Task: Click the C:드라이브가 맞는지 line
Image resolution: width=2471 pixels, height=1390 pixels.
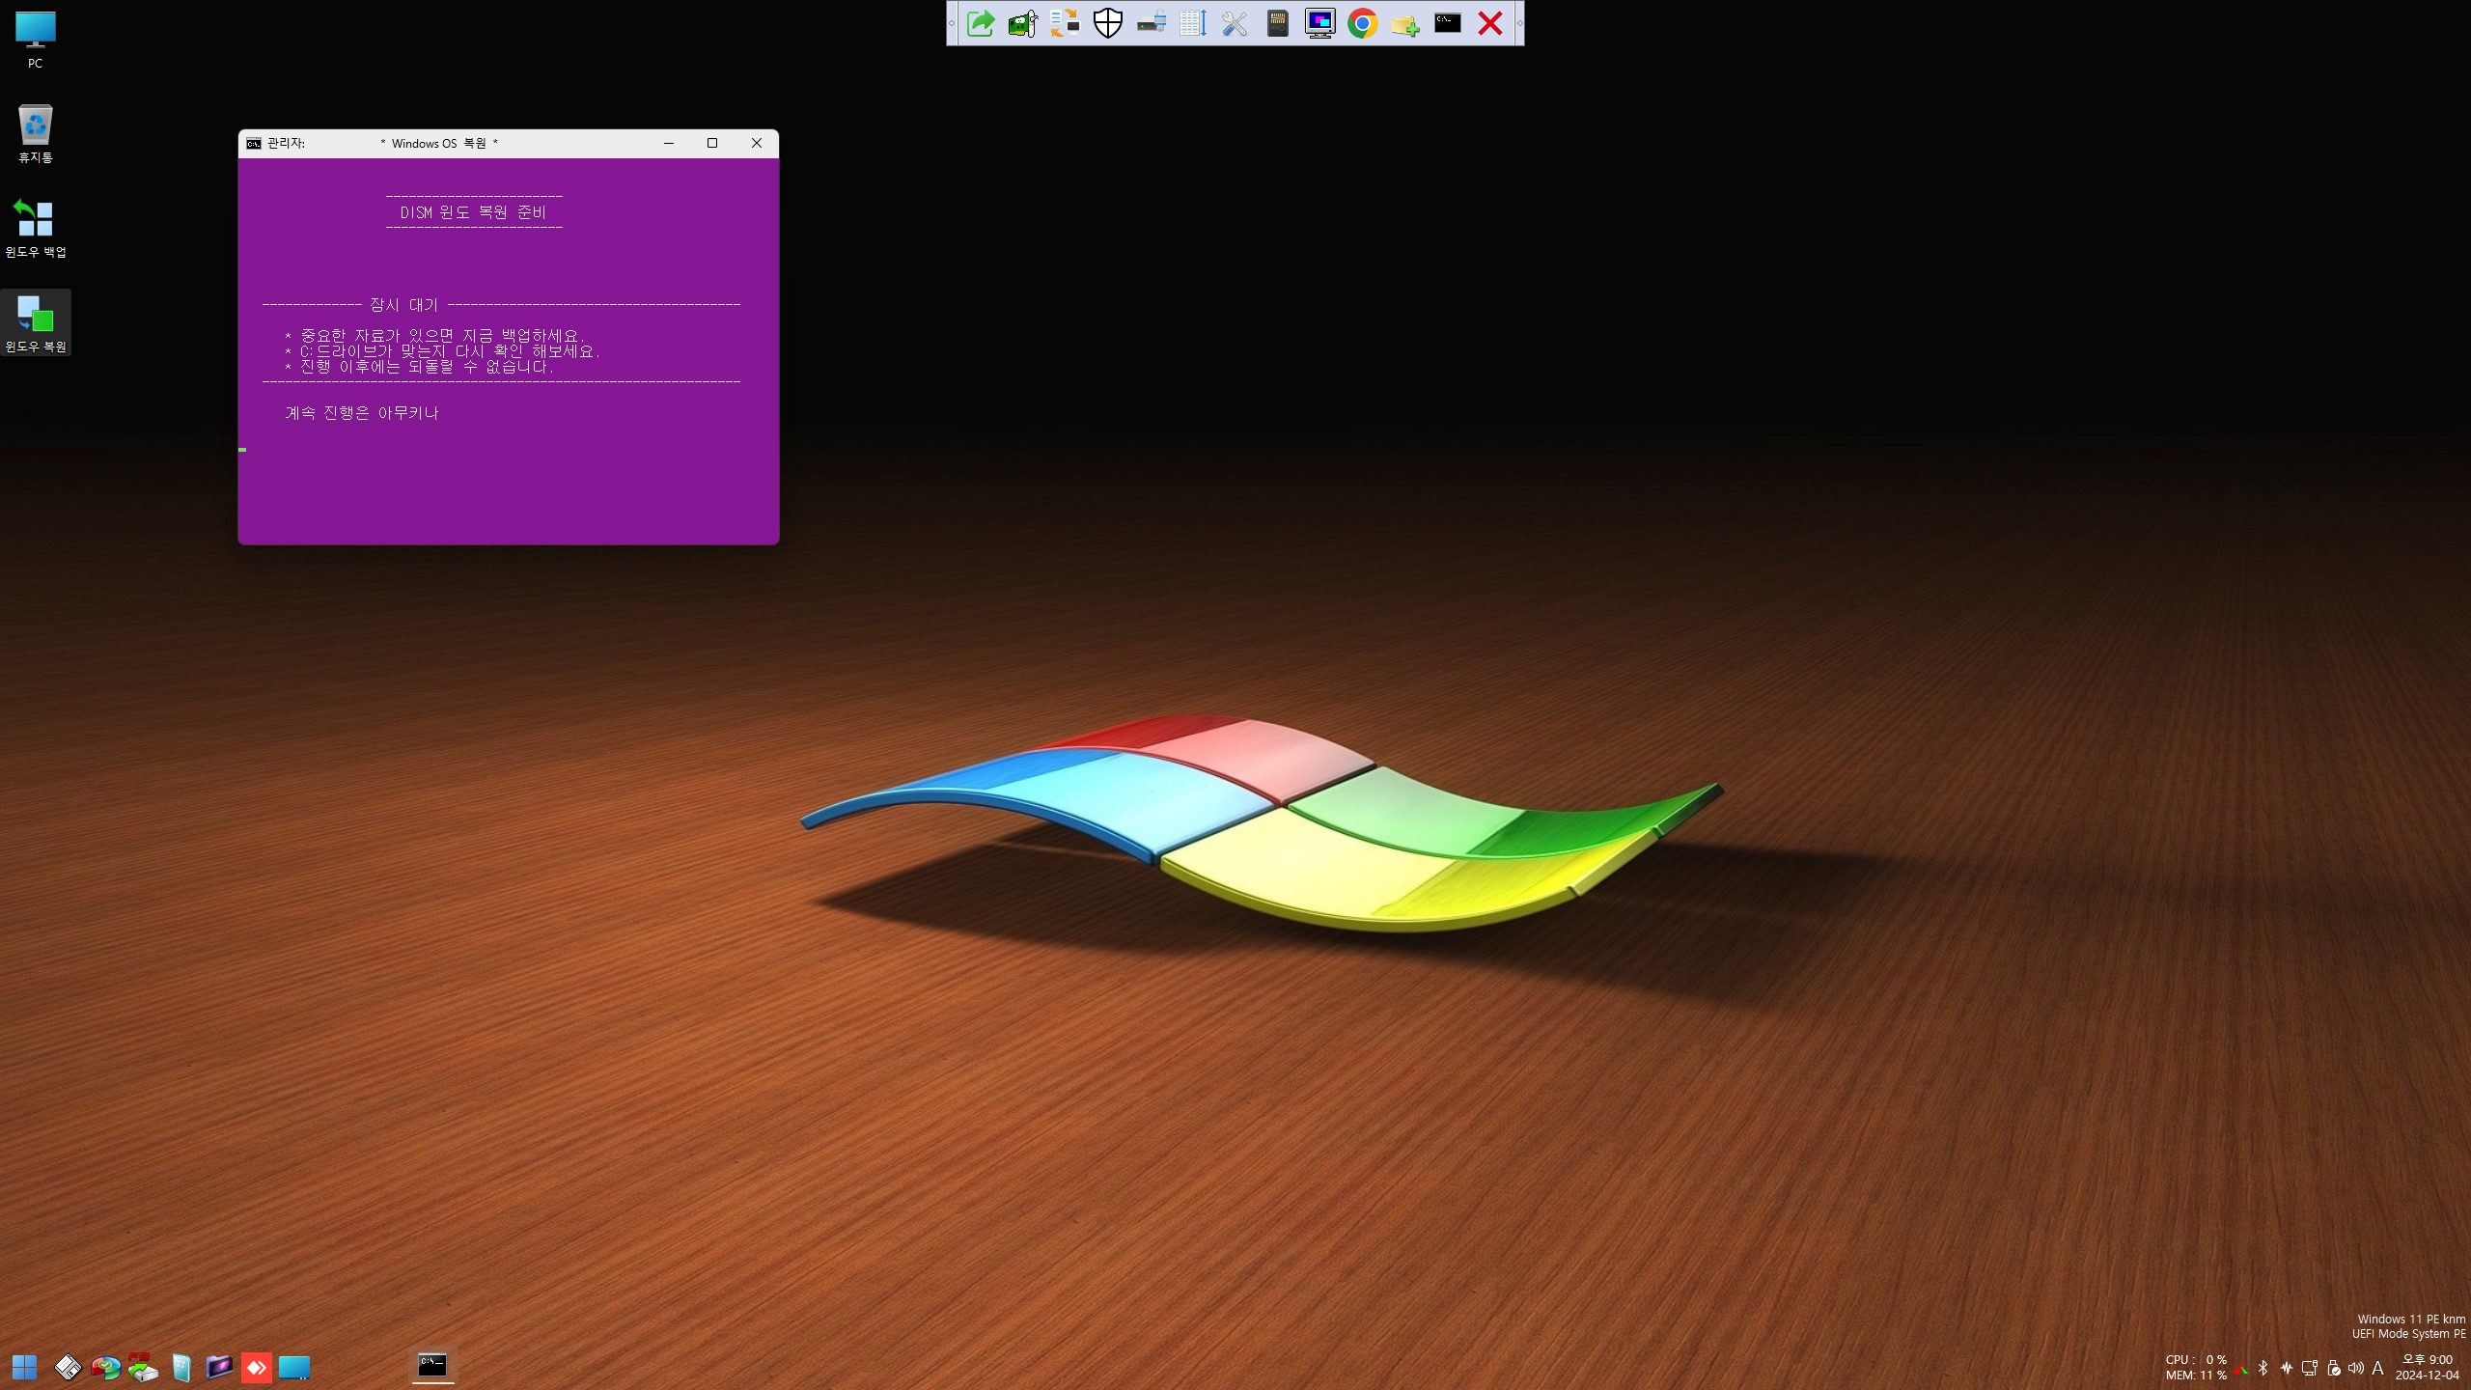Action: pyautogui.click(x=443, y=351)
